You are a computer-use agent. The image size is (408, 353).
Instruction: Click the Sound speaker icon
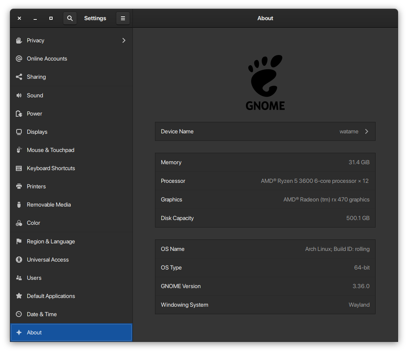tap(19, 95)
